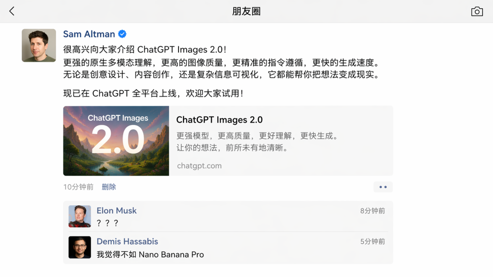
Task: Click the post's opening line of text
Action: click(145, 50)
